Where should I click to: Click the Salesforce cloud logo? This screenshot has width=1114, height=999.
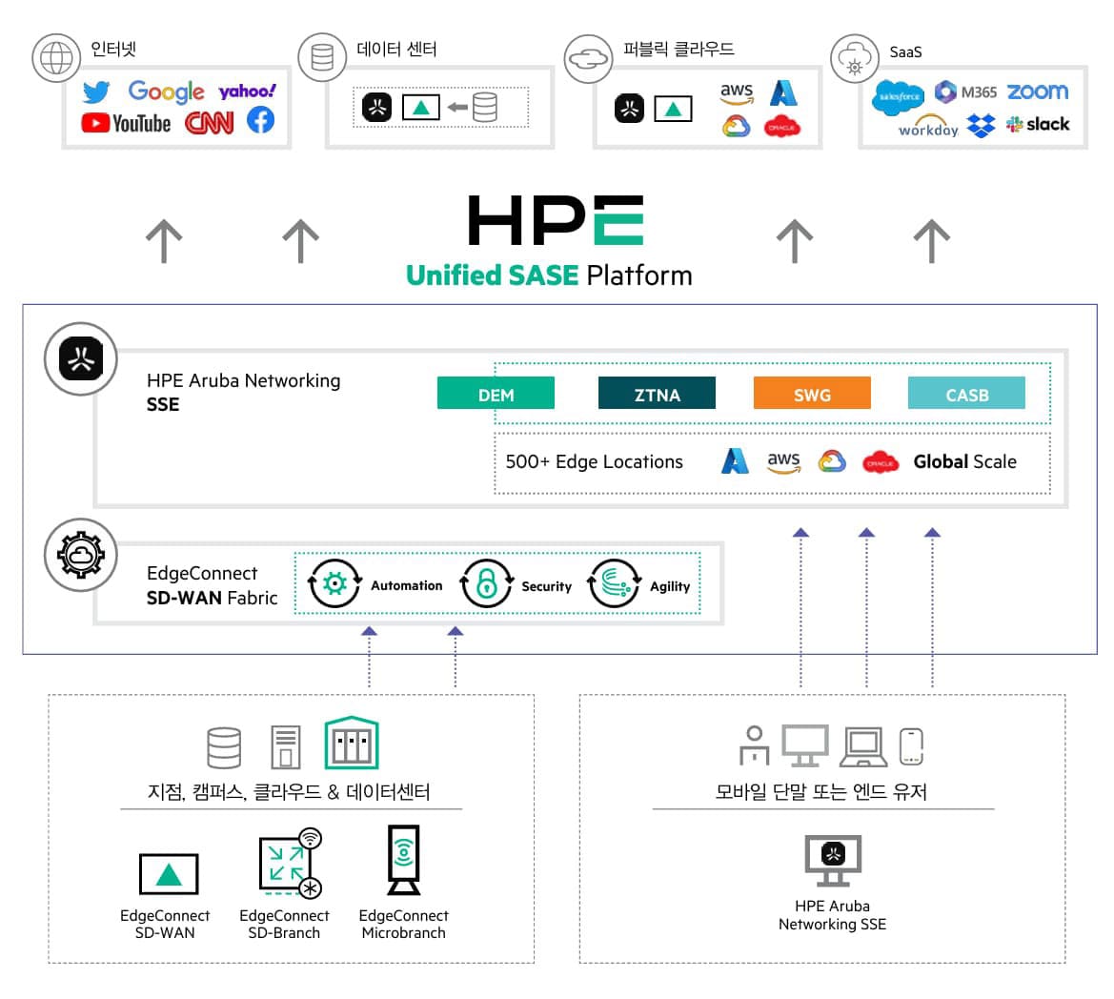click(898, 96)
